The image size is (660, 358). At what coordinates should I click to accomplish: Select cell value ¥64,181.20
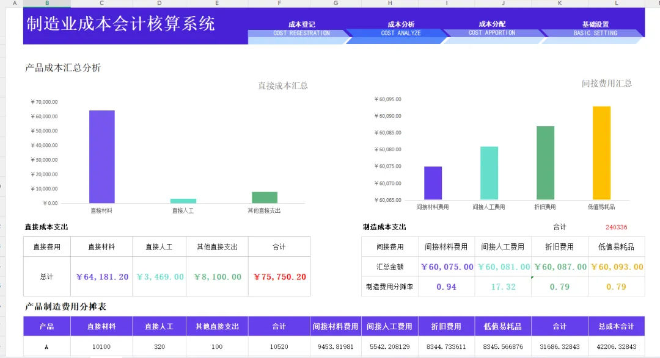pyautogui.click(x=102, y=277)
